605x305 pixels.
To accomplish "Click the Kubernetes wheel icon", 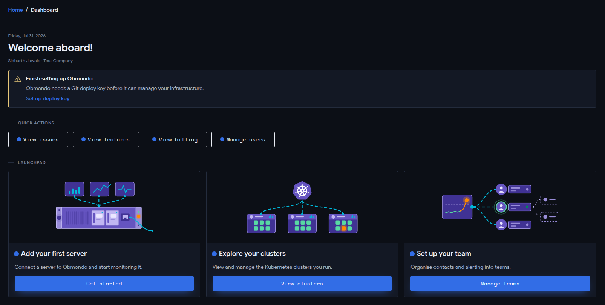I will [302, 191].
